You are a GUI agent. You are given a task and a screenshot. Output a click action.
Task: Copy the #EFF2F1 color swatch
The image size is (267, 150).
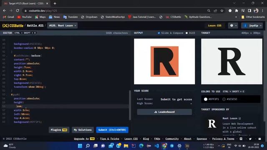pyautogui.click(x=212, y=99)
